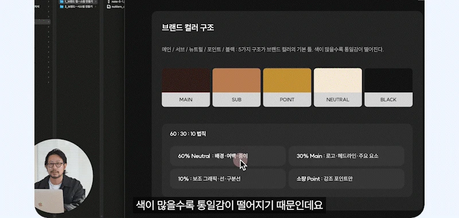Open the '2_브랜드—시스템 만들기' folder in Finder

(x=79, y=6)
